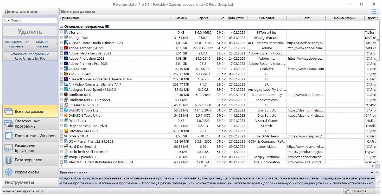Click the µTorrent program icon

pyautogui.click(x=66, y=32)
